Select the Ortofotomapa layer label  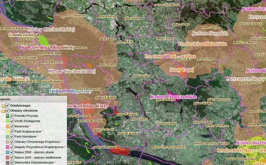coord(20,106)
